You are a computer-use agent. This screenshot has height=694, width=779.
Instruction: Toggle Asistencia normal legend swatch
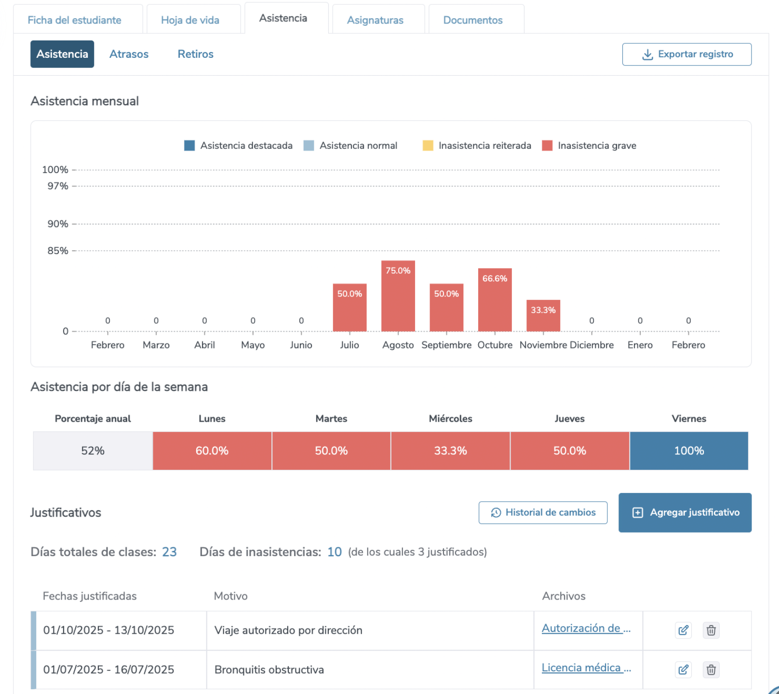point(309,146)
